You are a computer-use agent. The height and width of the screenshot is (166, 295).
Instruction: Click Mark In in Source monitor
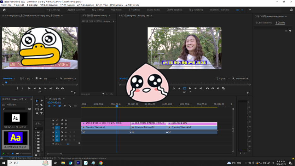[17, 89]
